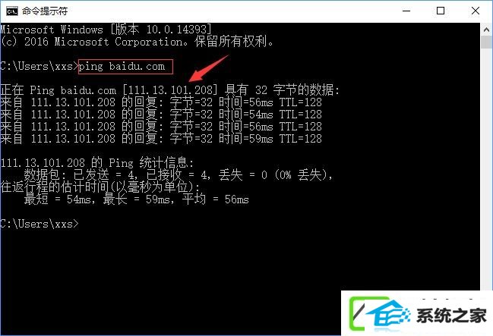
Task: Click the 数据包 已发送 = 4 line
Action: (x=179, y=175)
